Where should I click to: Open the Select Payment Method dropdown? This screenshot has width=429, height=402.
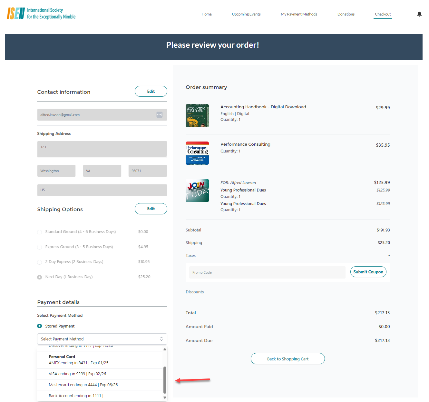click(102, 339)
